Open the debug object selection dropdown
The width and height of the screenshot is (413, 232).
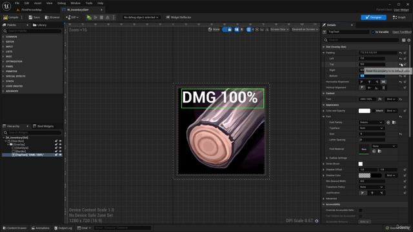pos(141,17)
